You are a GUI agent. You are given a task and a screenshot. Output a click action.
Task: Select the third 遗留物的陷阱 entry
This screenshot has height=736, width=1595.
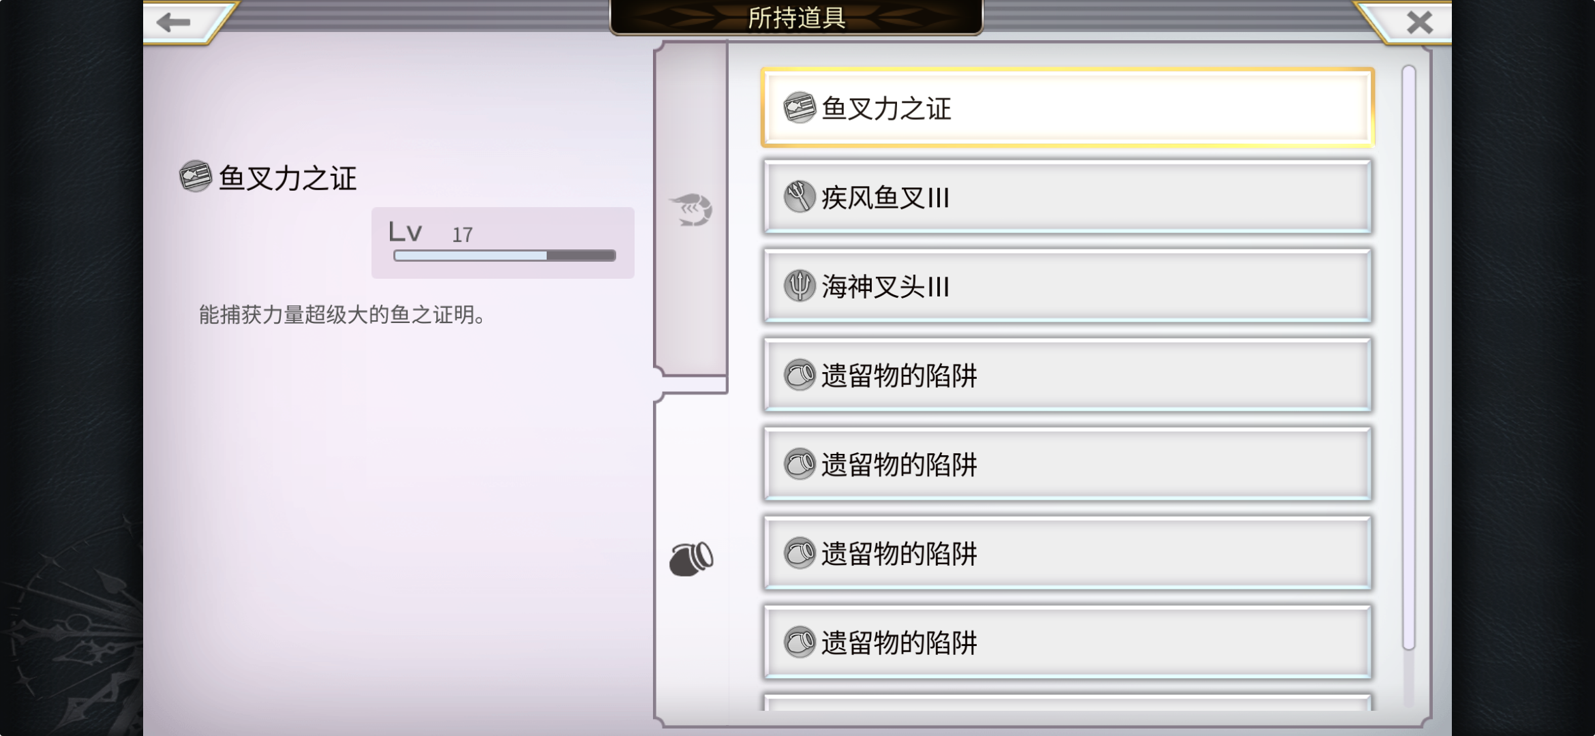coord(1067,553)
